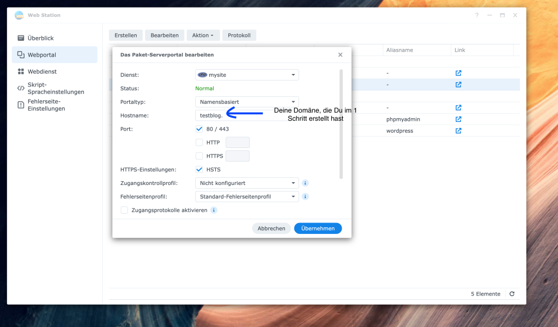
Task: Open external link for the phpmyadmin row
Action: [x=458, y=119]
